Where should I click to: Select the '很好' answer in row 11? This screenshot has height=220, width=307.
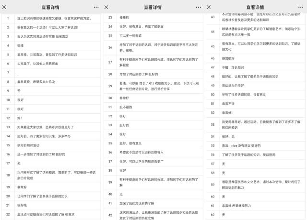[20, 109]
